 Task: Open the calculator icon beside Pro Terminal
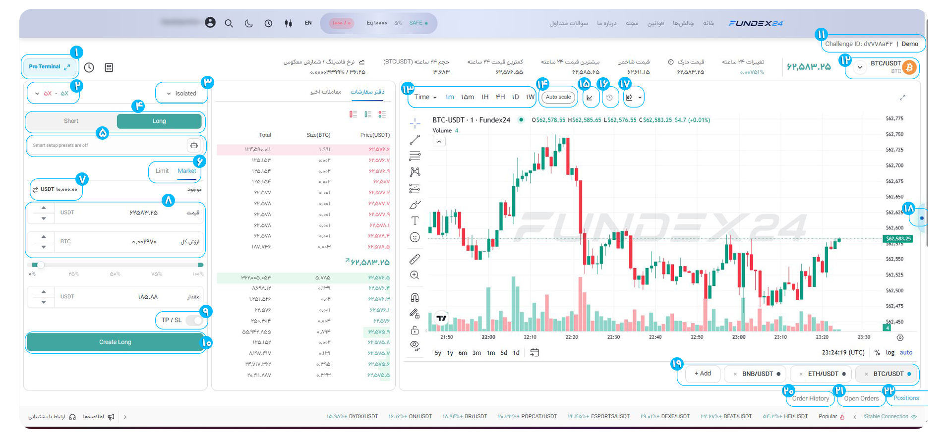(x=109, y=67)
